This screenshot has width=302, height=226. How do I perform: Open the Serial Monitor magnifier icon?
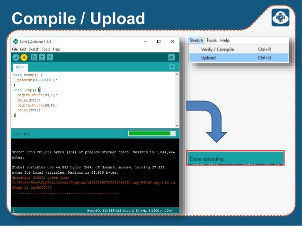(x=171, y=57)
